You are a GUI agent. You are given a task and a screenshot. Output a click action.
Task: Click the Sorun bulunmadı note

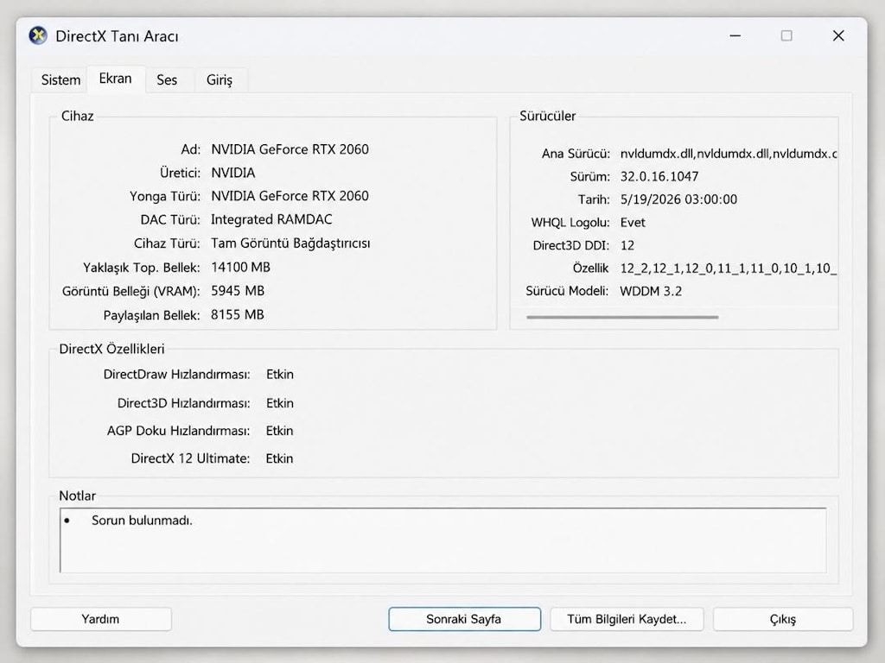142,521
